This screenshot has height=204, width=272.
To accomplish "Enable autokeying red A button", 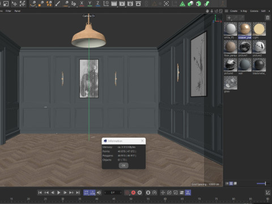I will (133, 193).
